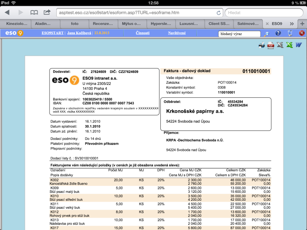Click row K011 Stůl psací velký buk

(x=160, y=206)
